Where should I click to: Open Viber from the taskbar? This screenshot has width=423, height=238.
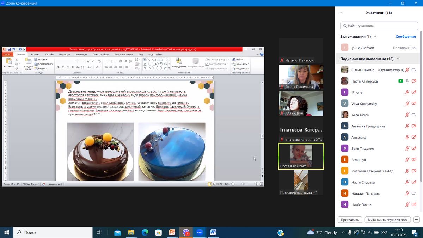click(186, 232)
